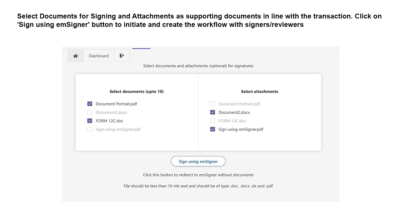This screenshot has height=222, width=396.
Task: Uncheck Document2.docx checkbox under Select attachments
Action: click(x=212, y=112)
